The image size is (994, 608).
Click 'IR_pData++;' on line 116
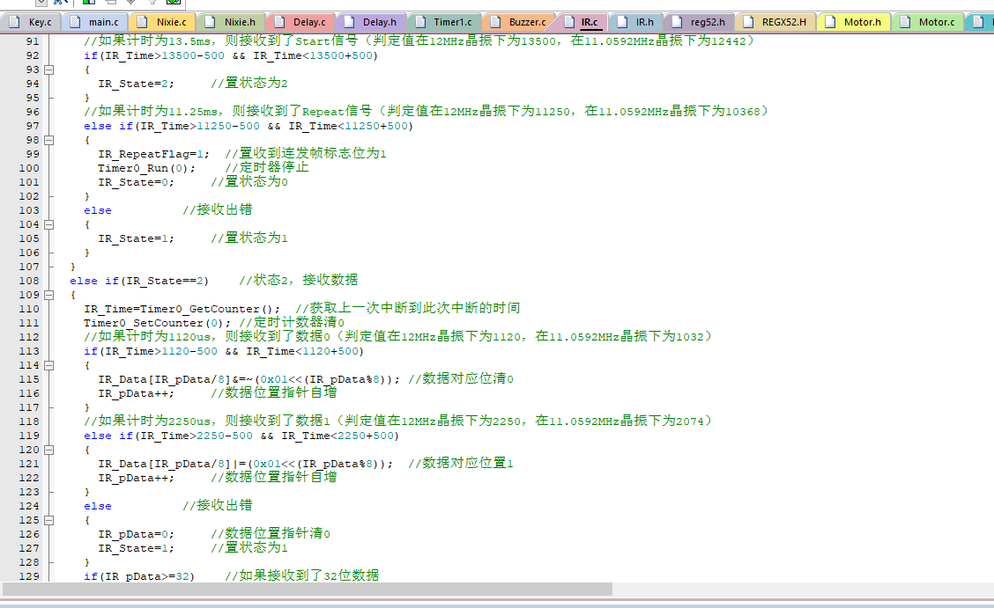tap(136, 393)
